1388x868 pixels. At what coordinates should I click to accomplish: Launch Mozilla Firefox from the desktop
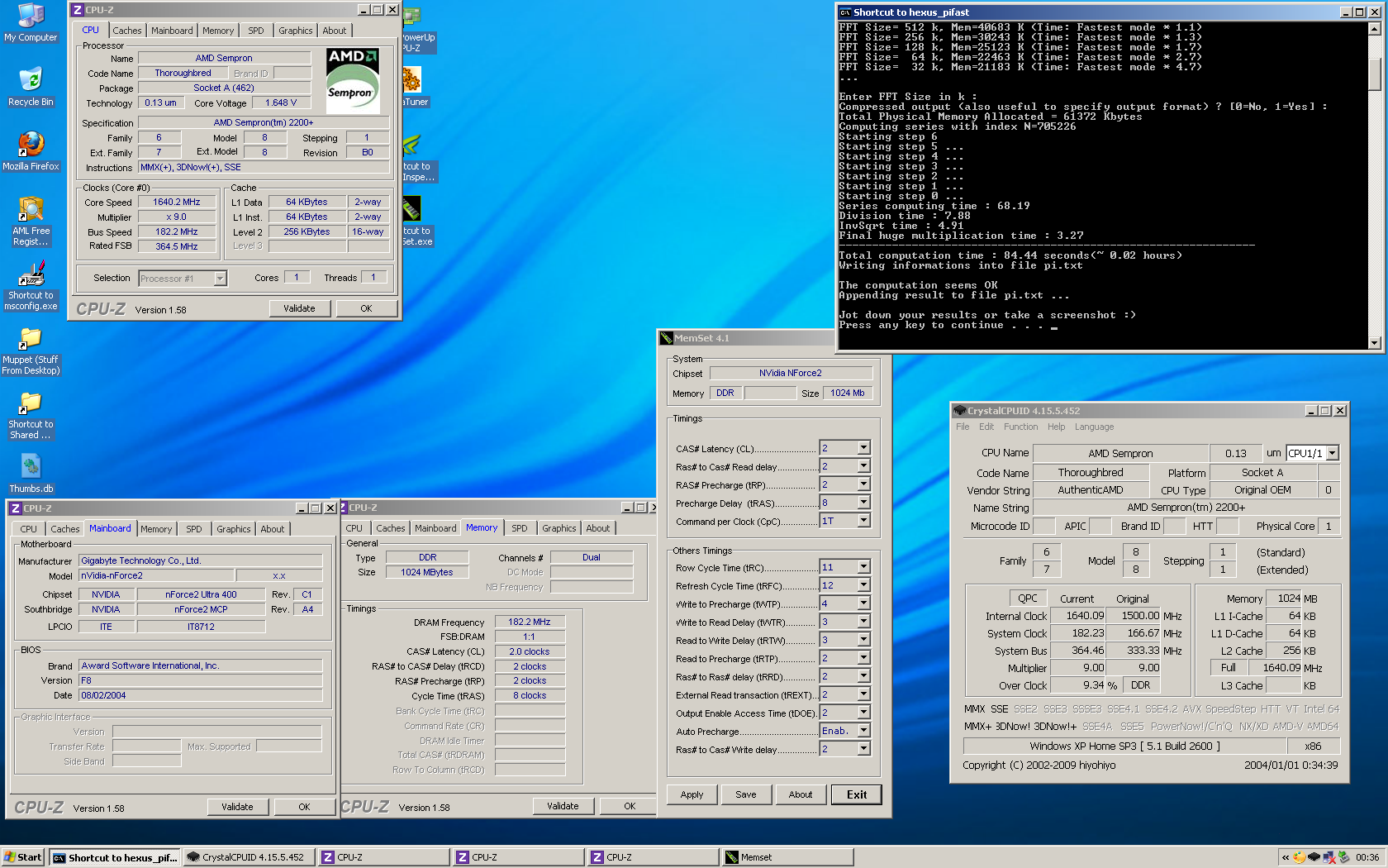(31, 151)
